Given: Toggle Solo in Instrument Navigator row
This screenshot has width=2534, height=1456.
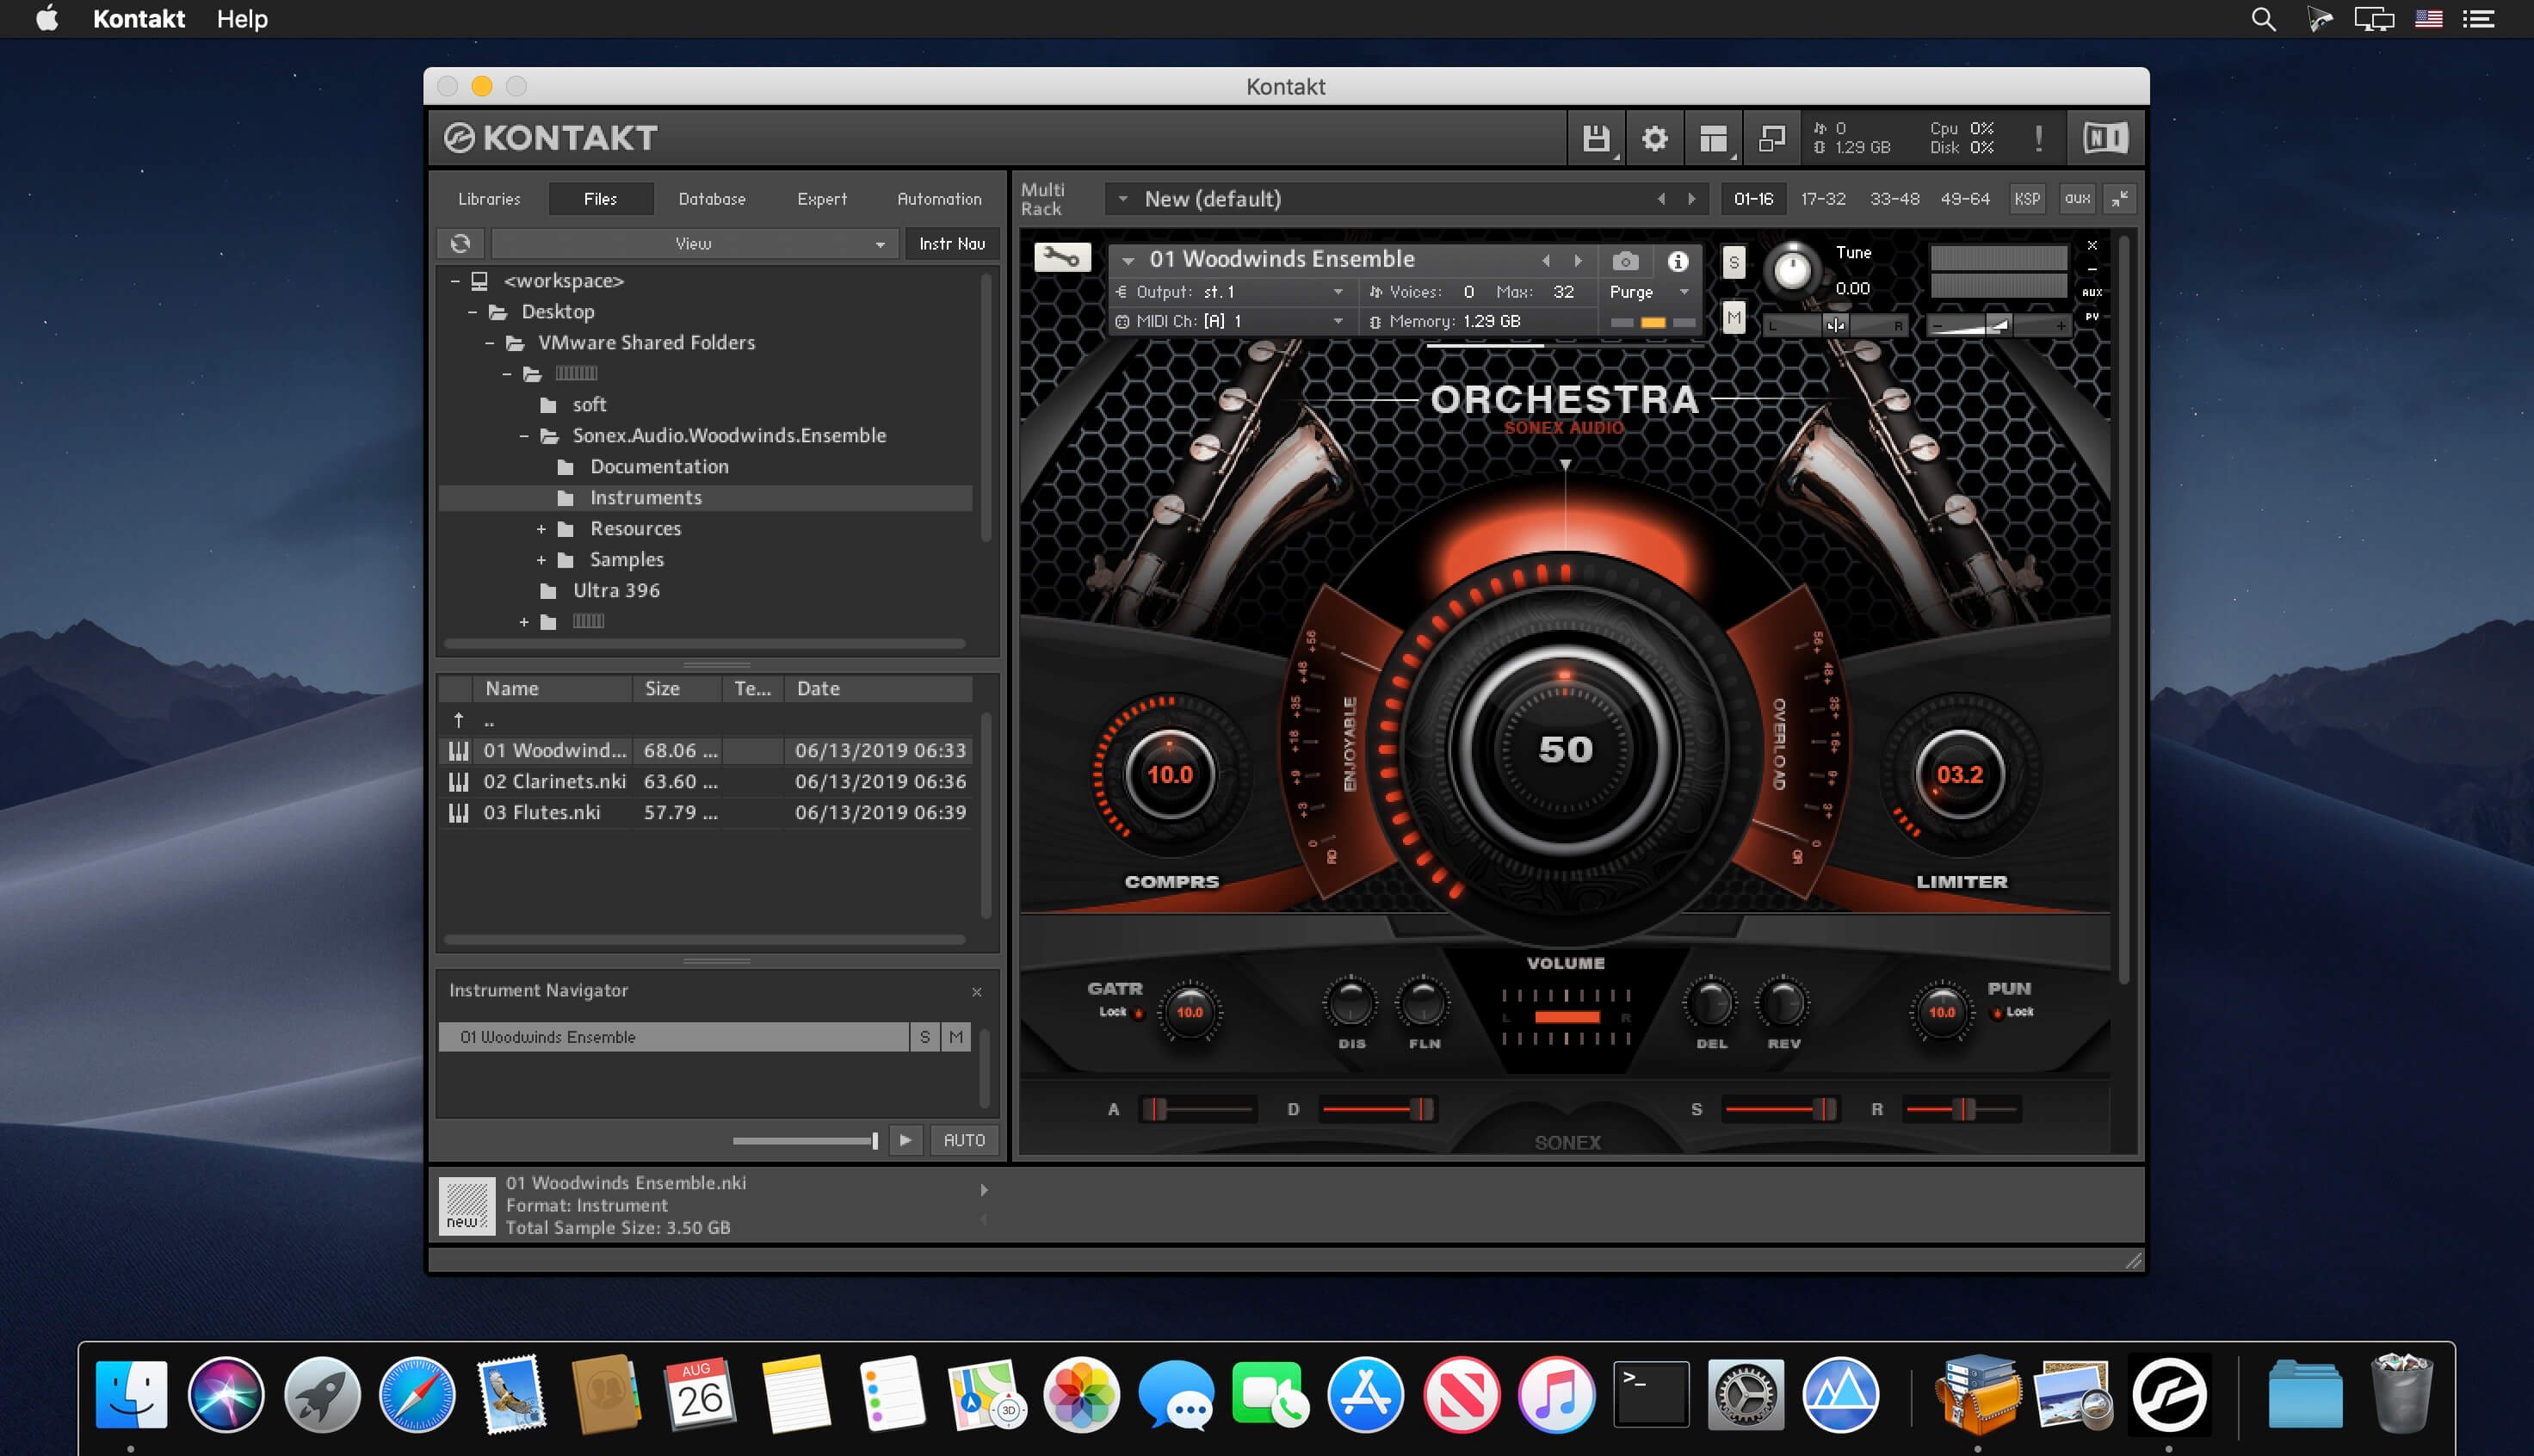Looking at the screenshot, I should point(925,1037).
